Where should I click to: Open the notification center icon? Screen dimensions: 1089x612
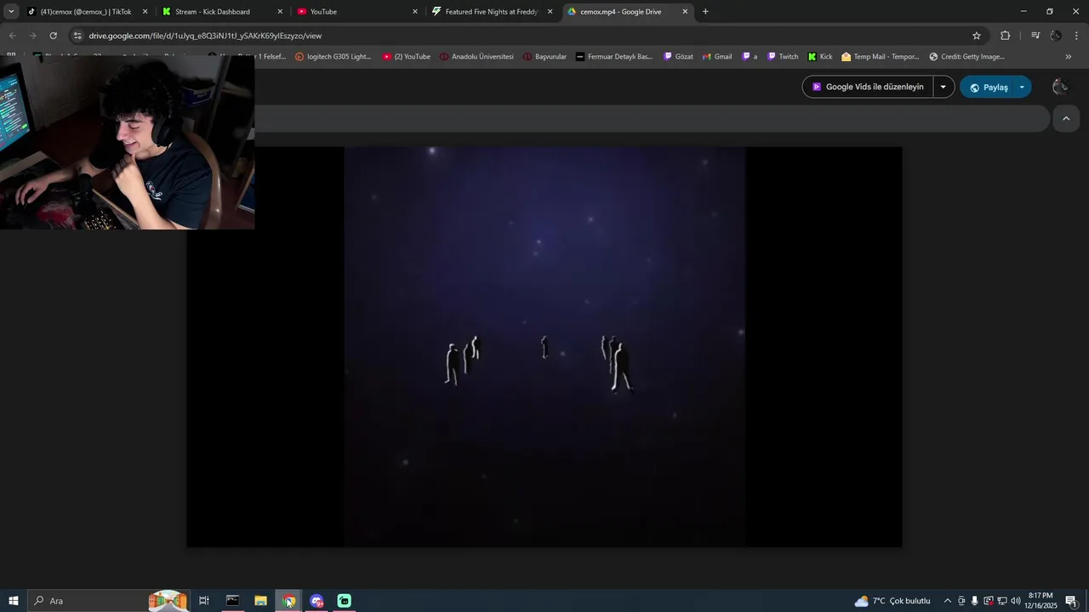click(x=1071, y=601)
